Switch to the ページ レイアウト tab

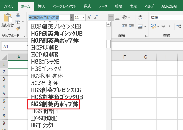pyautogui.click(x=64, y=6)
